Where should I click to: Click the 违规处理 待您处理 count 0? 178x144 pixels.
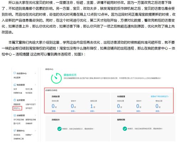(53, 106)
